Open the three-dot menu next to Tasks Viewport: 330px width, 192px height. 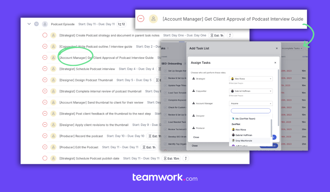168,48
